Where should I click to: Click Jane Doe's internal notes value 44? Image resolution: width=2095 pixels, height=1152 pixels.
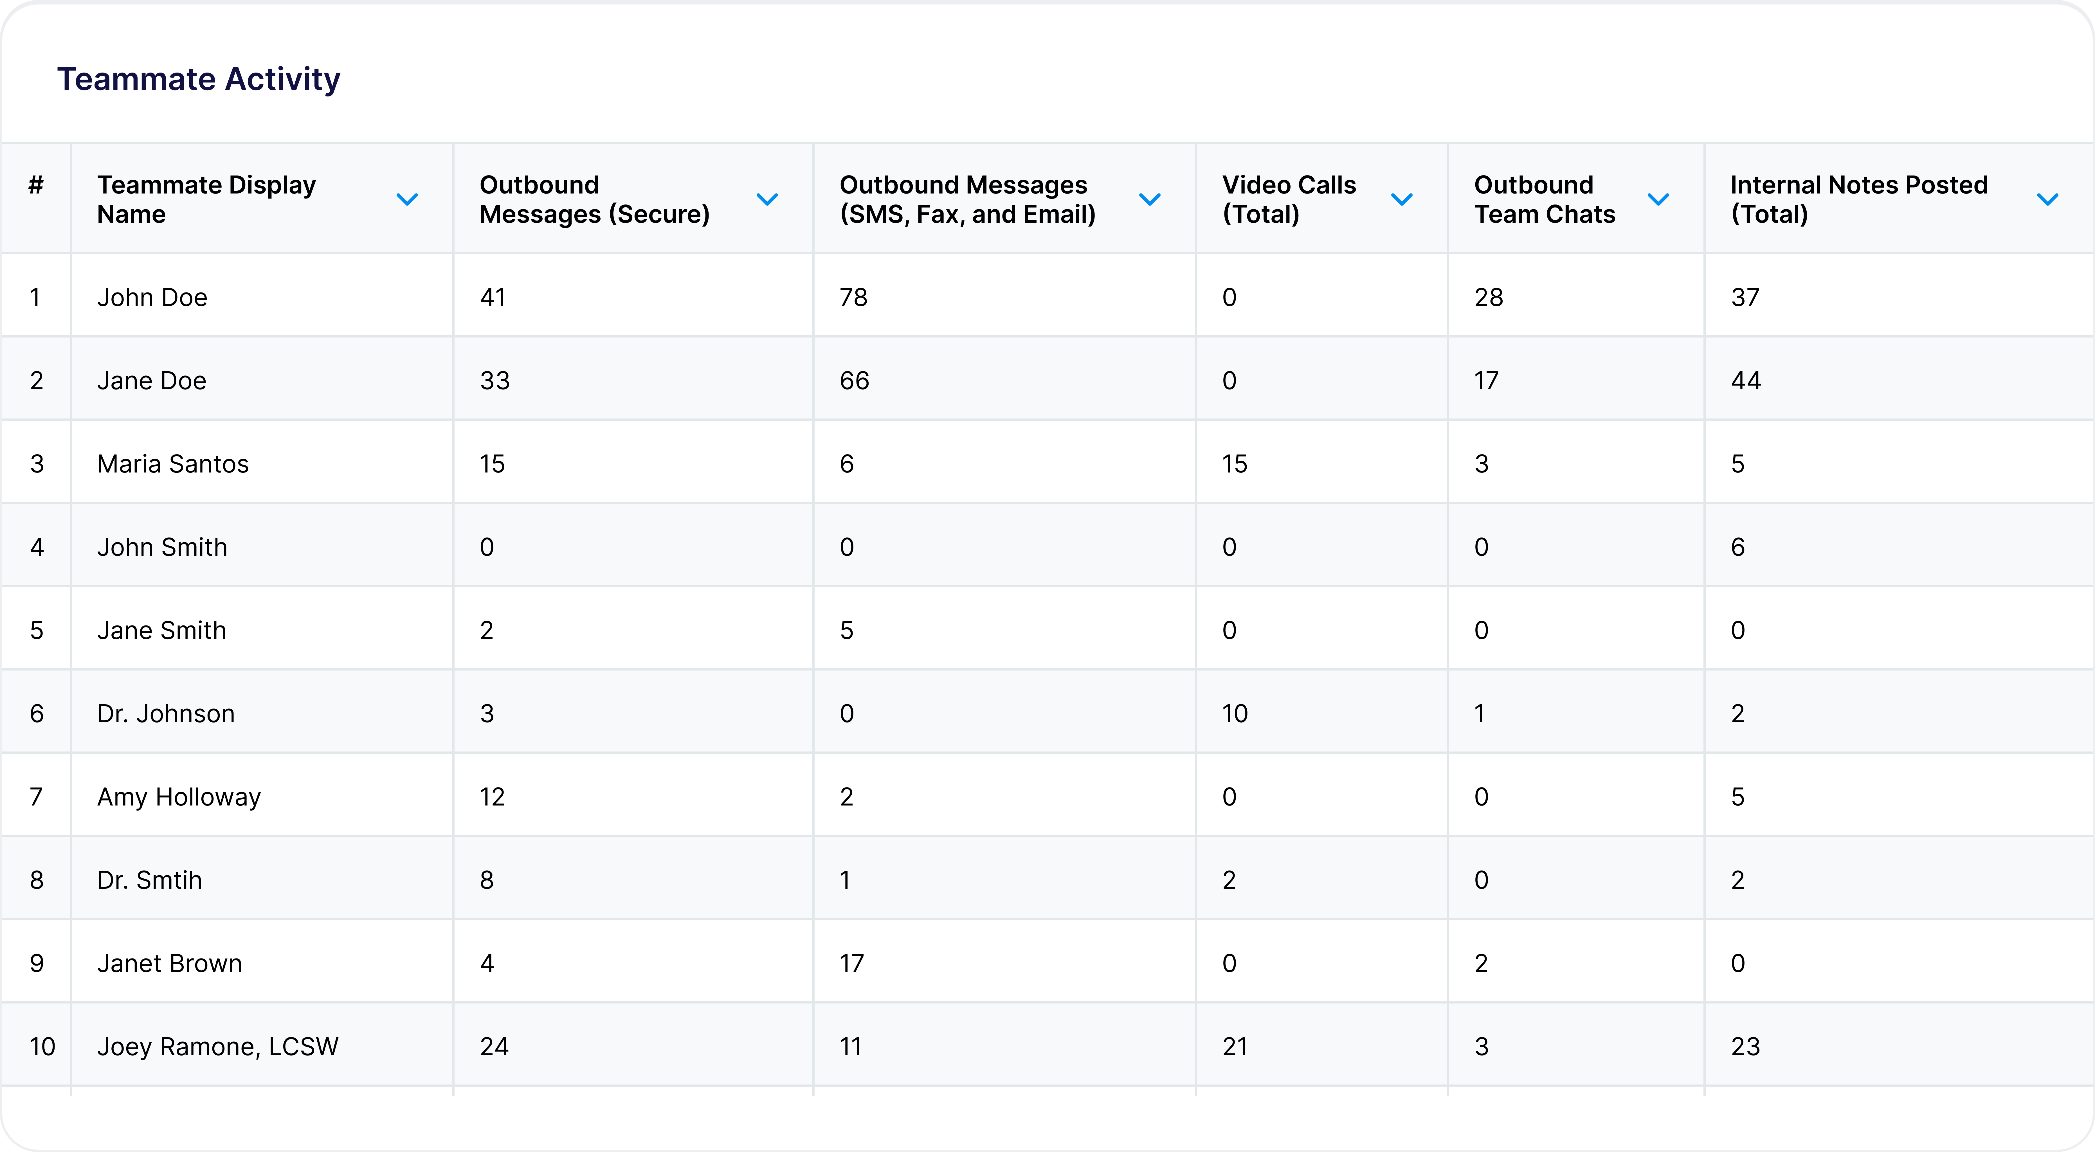pos(1746,381)
